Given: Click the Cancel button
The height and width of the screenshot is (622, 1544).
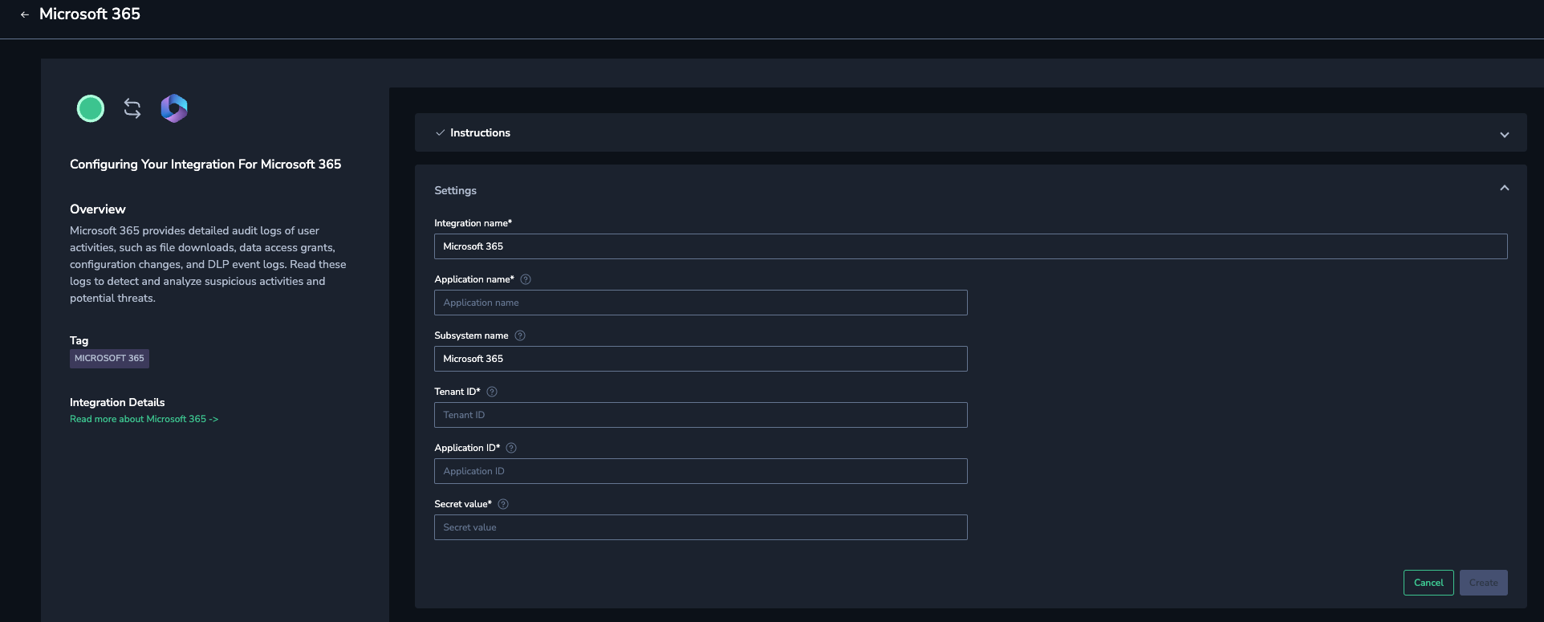Looking at the screenshot, I should coord(1428,583).
